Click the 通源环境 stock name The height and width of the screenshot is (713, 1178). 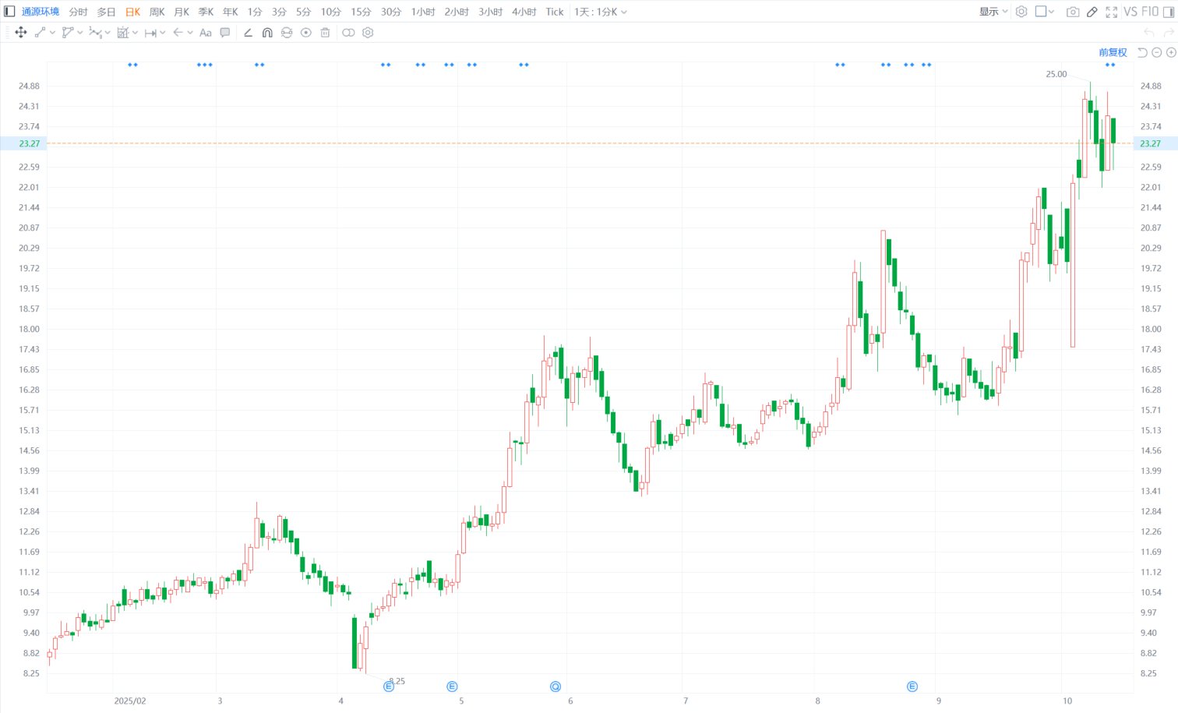(x=41, y=12)
